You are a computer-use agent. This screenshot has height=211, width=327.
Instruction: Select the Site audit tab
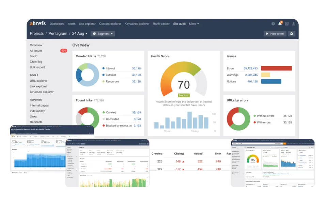(x=179, y=24)
